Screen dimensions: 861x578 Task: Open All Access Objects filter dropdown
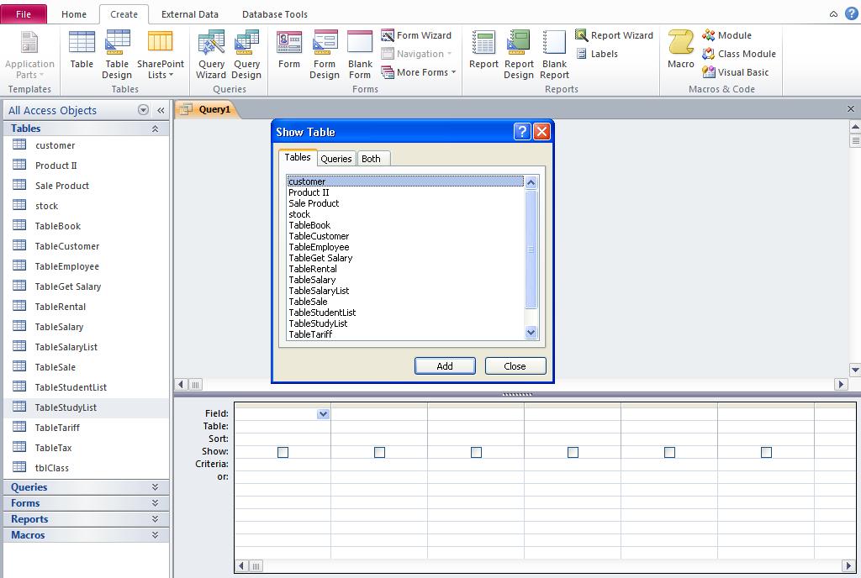tap(143, 110)
